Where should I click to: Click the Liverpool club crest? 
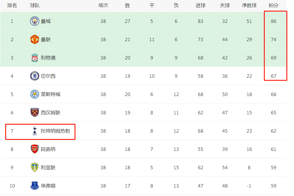tap(34, 58)
